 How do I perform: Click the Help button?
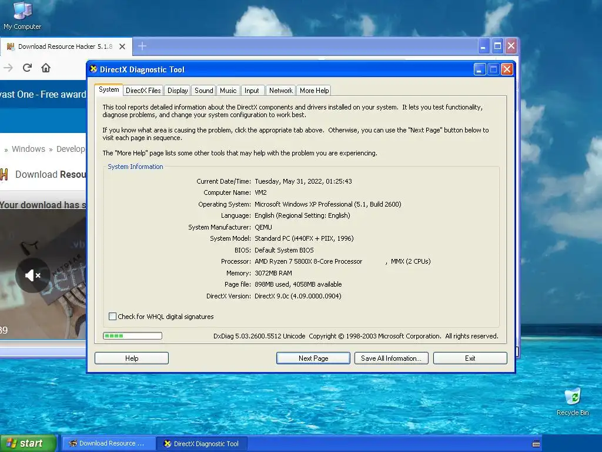coord(132,358)
